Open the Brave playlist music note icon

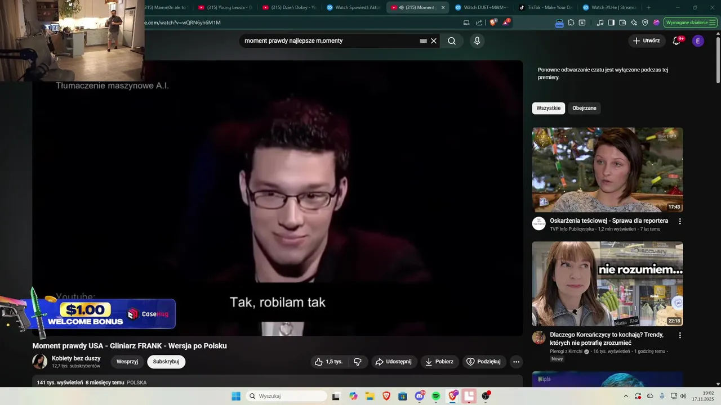pyautogui.click(x=600, y=22)
